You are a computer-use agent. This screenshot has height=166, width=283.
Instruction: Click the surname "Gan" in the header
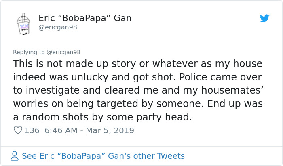coord(122,18)
